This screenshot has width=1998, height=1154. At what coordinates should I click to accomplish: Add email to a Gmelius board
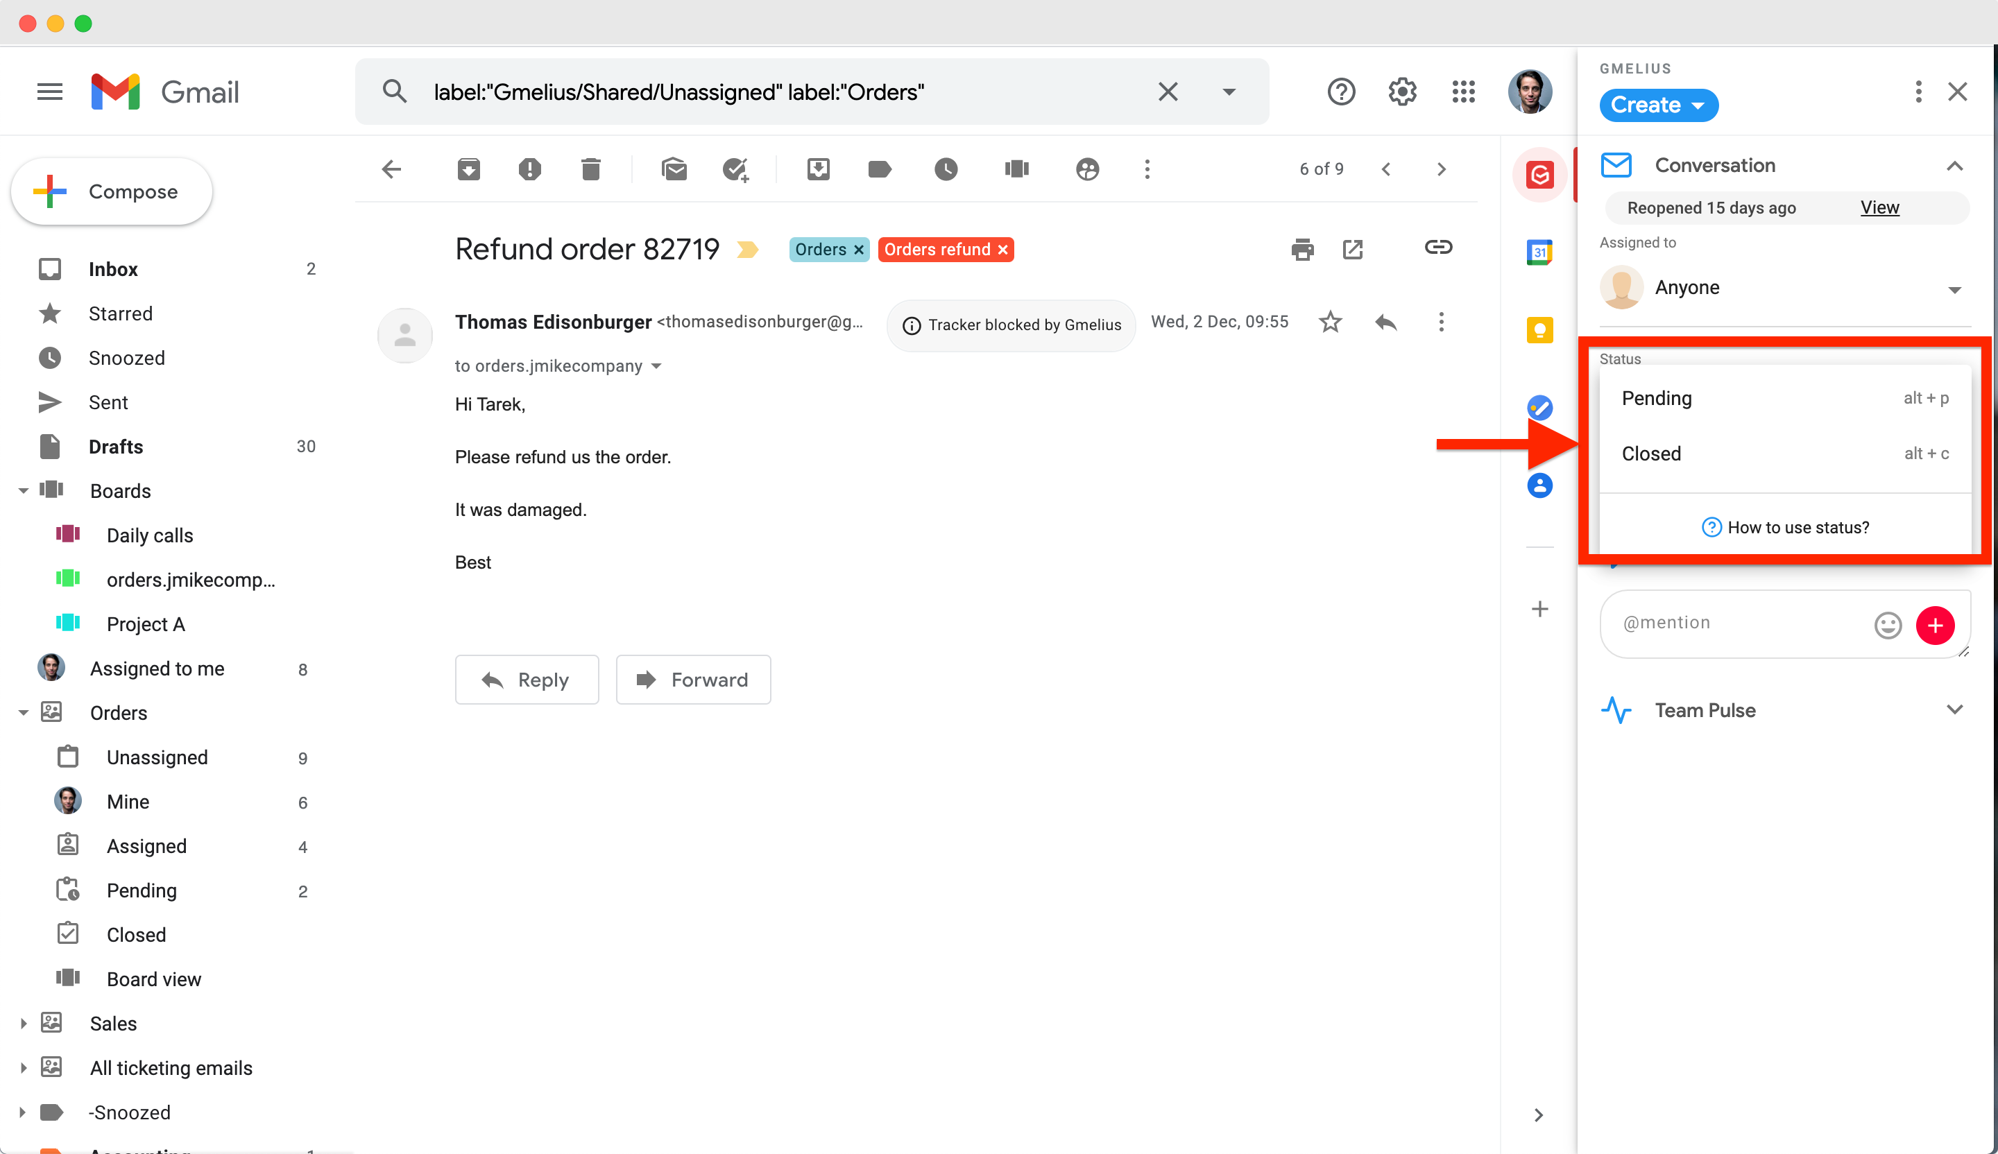tap(1016, 169)
